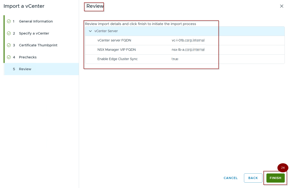This screenshot has width=289, height=188.
Task: Go to the General Information step label
Action: pos(36,21)
